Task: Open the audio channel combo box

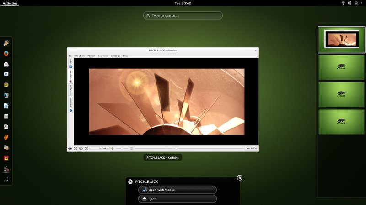Action: pyautogui.click(x=96, y=149)
